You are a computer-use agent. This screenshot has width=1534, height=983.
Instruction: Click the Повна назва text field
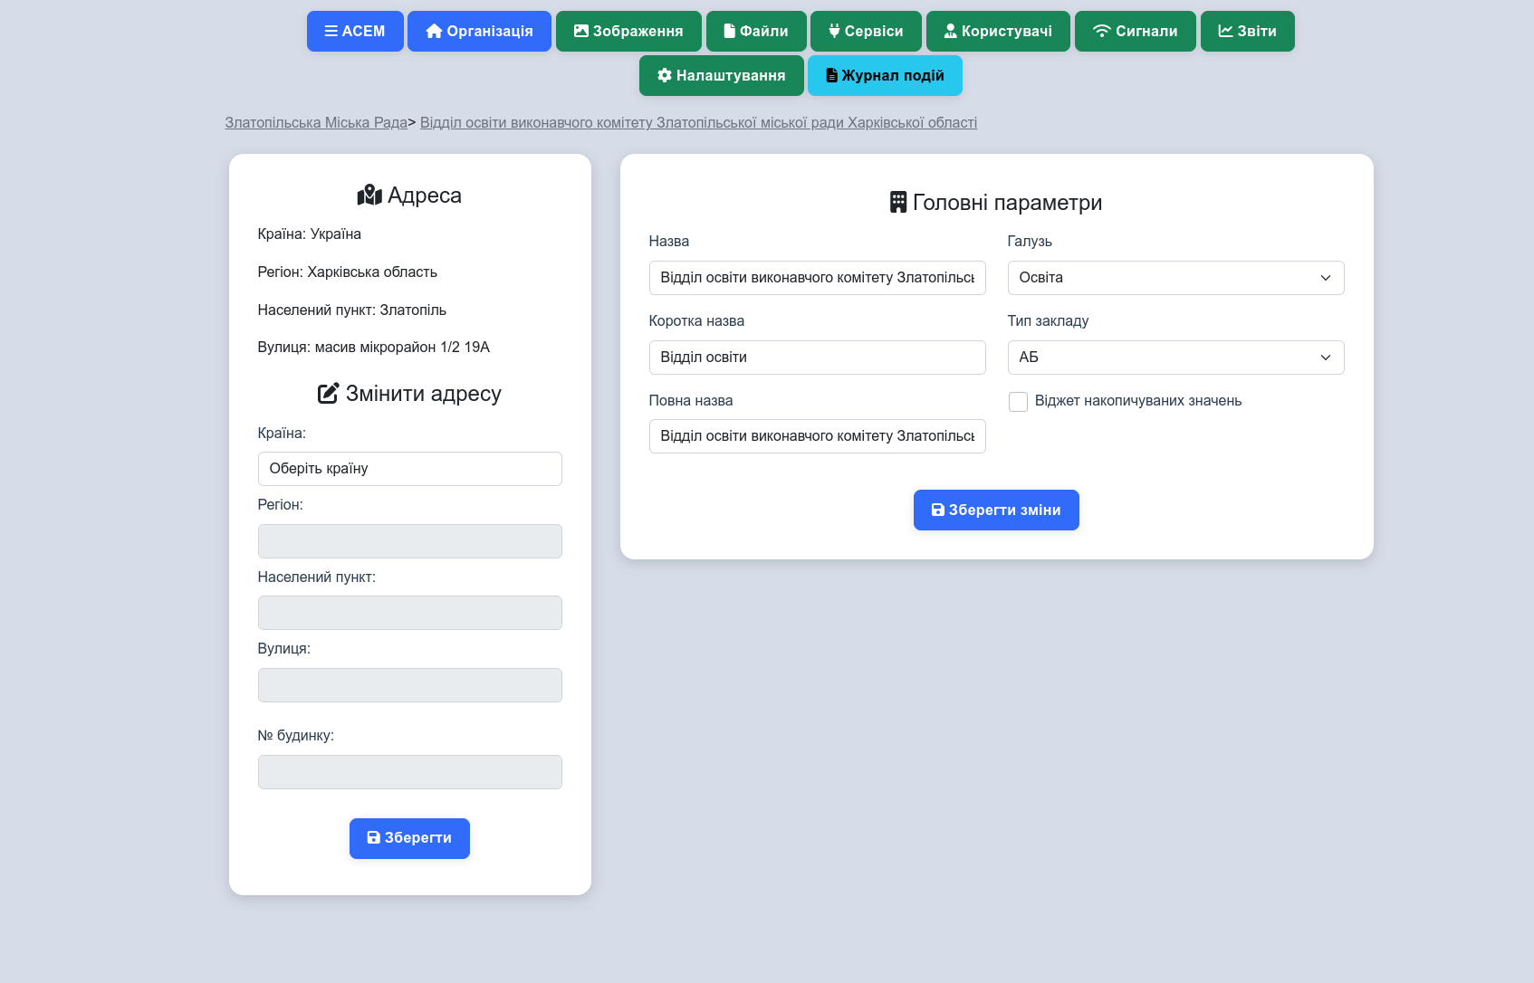[x=817, y=436]
